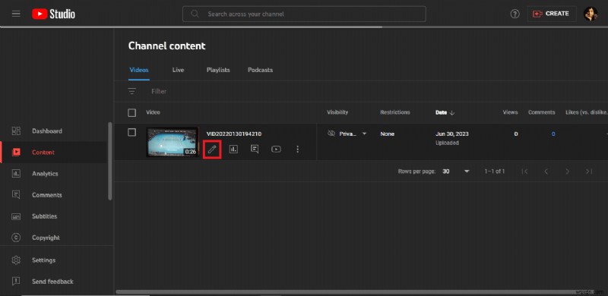
Task: Open Comments in sidebar
Action: [53, 195]
